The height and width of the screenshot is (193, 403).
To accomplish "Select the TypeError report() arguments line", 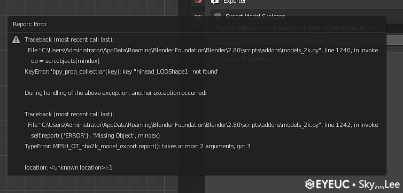I will 137,146.
